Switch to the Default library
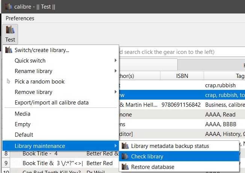This screenshot has height=173, width=245. 24,134
